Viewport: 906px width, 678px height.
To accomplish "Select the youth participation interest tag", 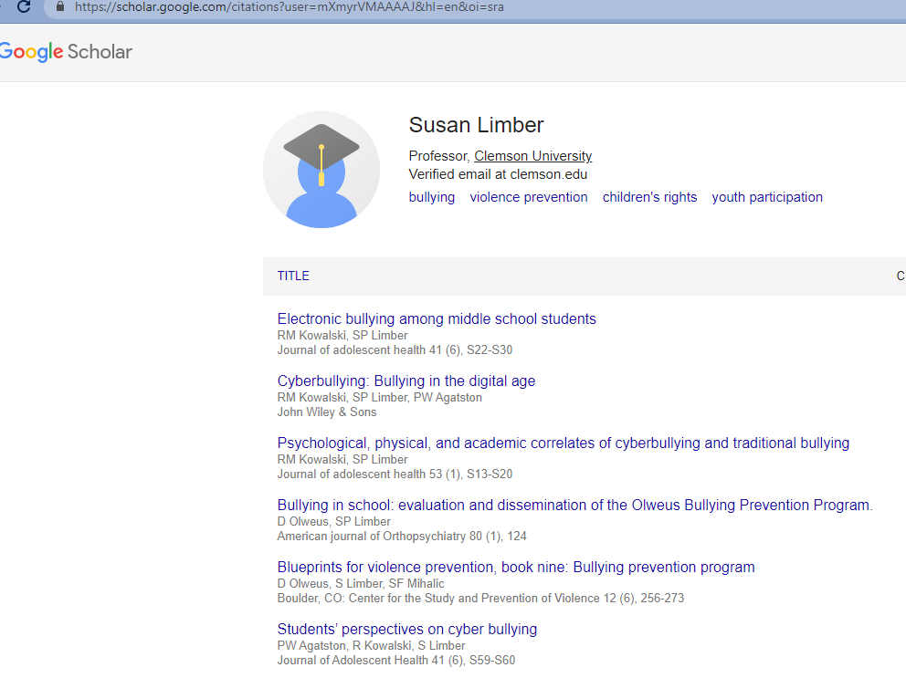I will (767, 197).
